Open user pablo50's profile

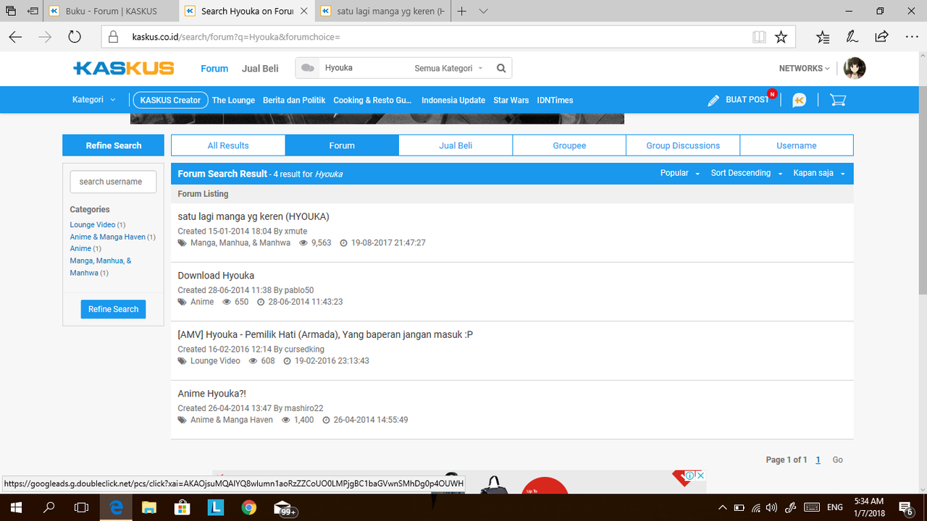click(299, 290)
